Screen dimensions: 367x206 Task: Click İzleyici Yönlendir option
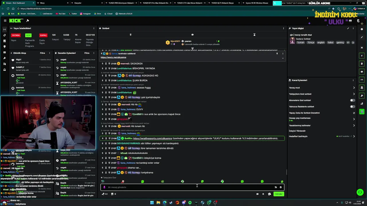[297, 131]
